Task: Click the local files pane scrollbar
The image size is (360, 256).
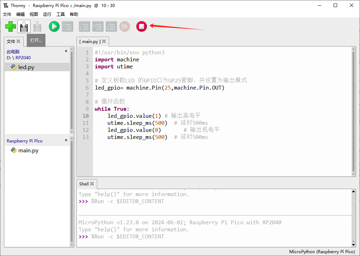Action: [72, 90]
